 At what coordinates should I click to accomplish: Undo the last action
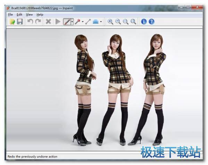tap(30, 22)
